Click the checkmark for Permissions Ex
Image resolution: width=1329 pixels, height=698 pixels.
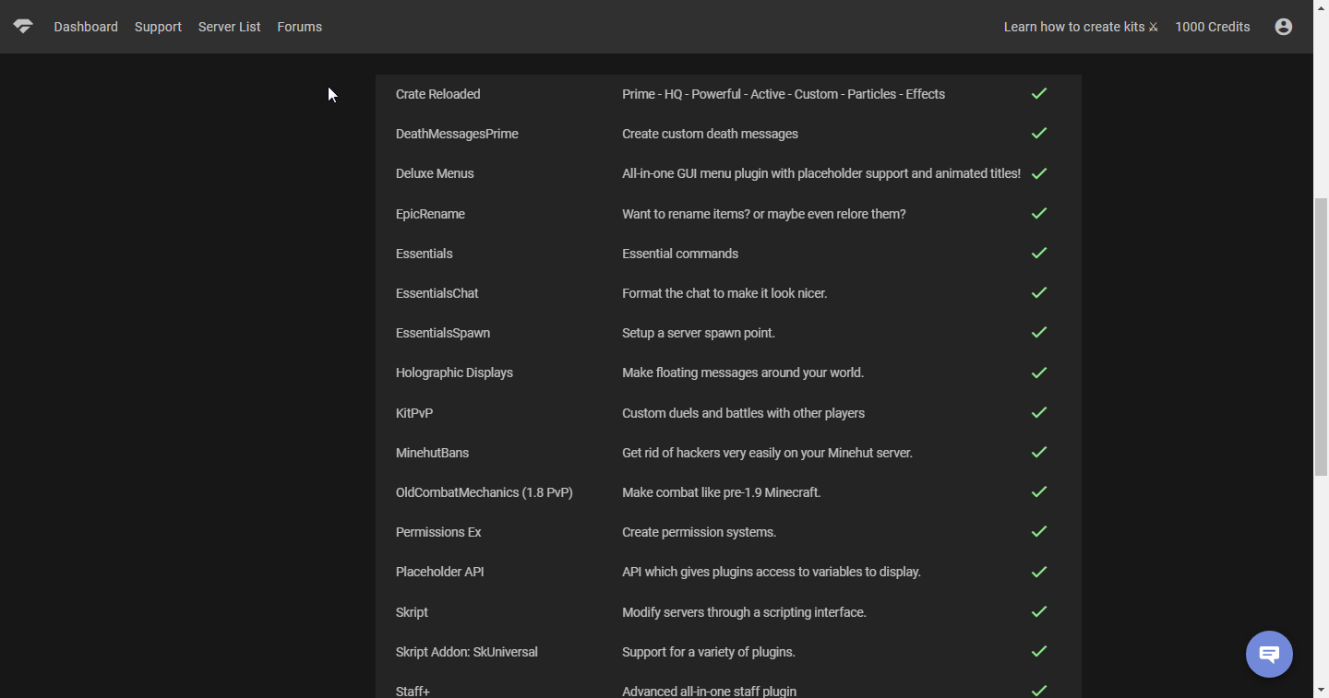1039,532
